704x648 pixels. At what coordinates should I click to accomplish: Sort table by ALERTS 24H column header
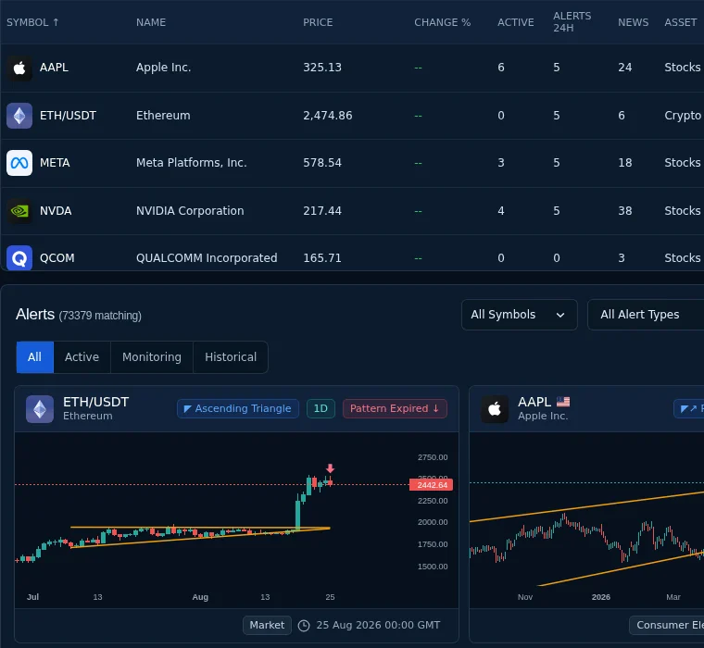point(572,22)
